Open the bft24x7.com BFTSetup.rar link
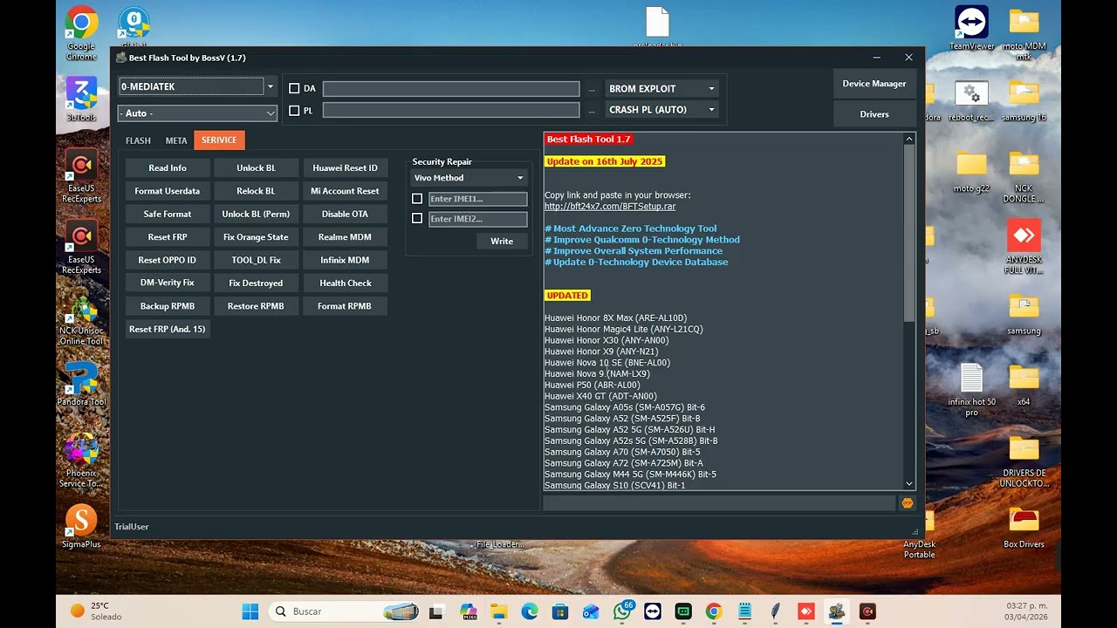 (x=610, y=207)
